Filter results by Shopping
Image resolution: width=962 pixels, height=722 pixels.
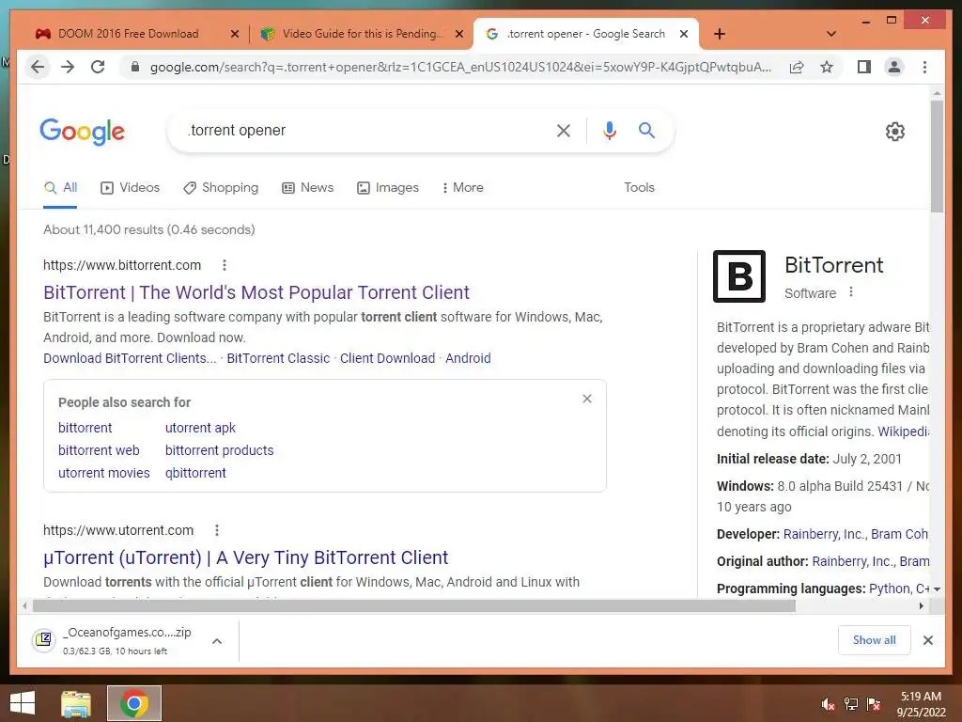tap(221, 188)
